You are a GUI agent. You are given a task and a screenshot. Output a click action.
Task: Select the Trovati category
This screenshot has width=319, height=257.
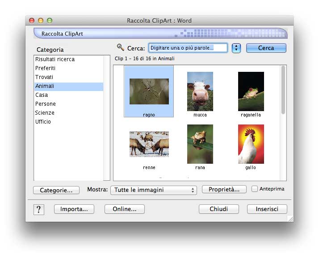click(x=69, y=77)
